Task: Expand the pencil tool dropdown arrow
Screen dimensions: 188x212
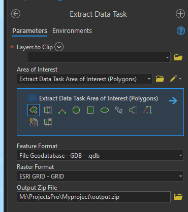Action: pyautogui.click(x=180, y=79)
